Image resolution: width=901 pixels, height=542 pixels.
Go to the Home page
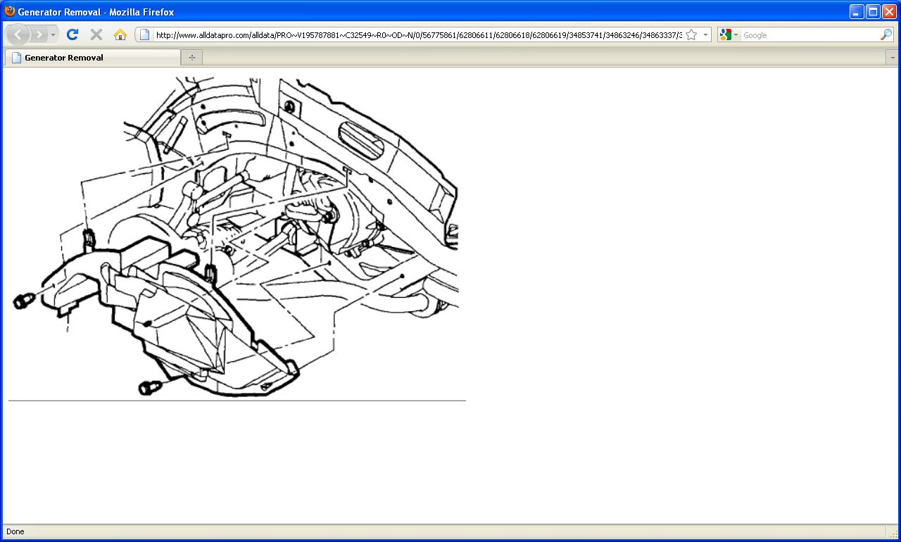(120, 34)
